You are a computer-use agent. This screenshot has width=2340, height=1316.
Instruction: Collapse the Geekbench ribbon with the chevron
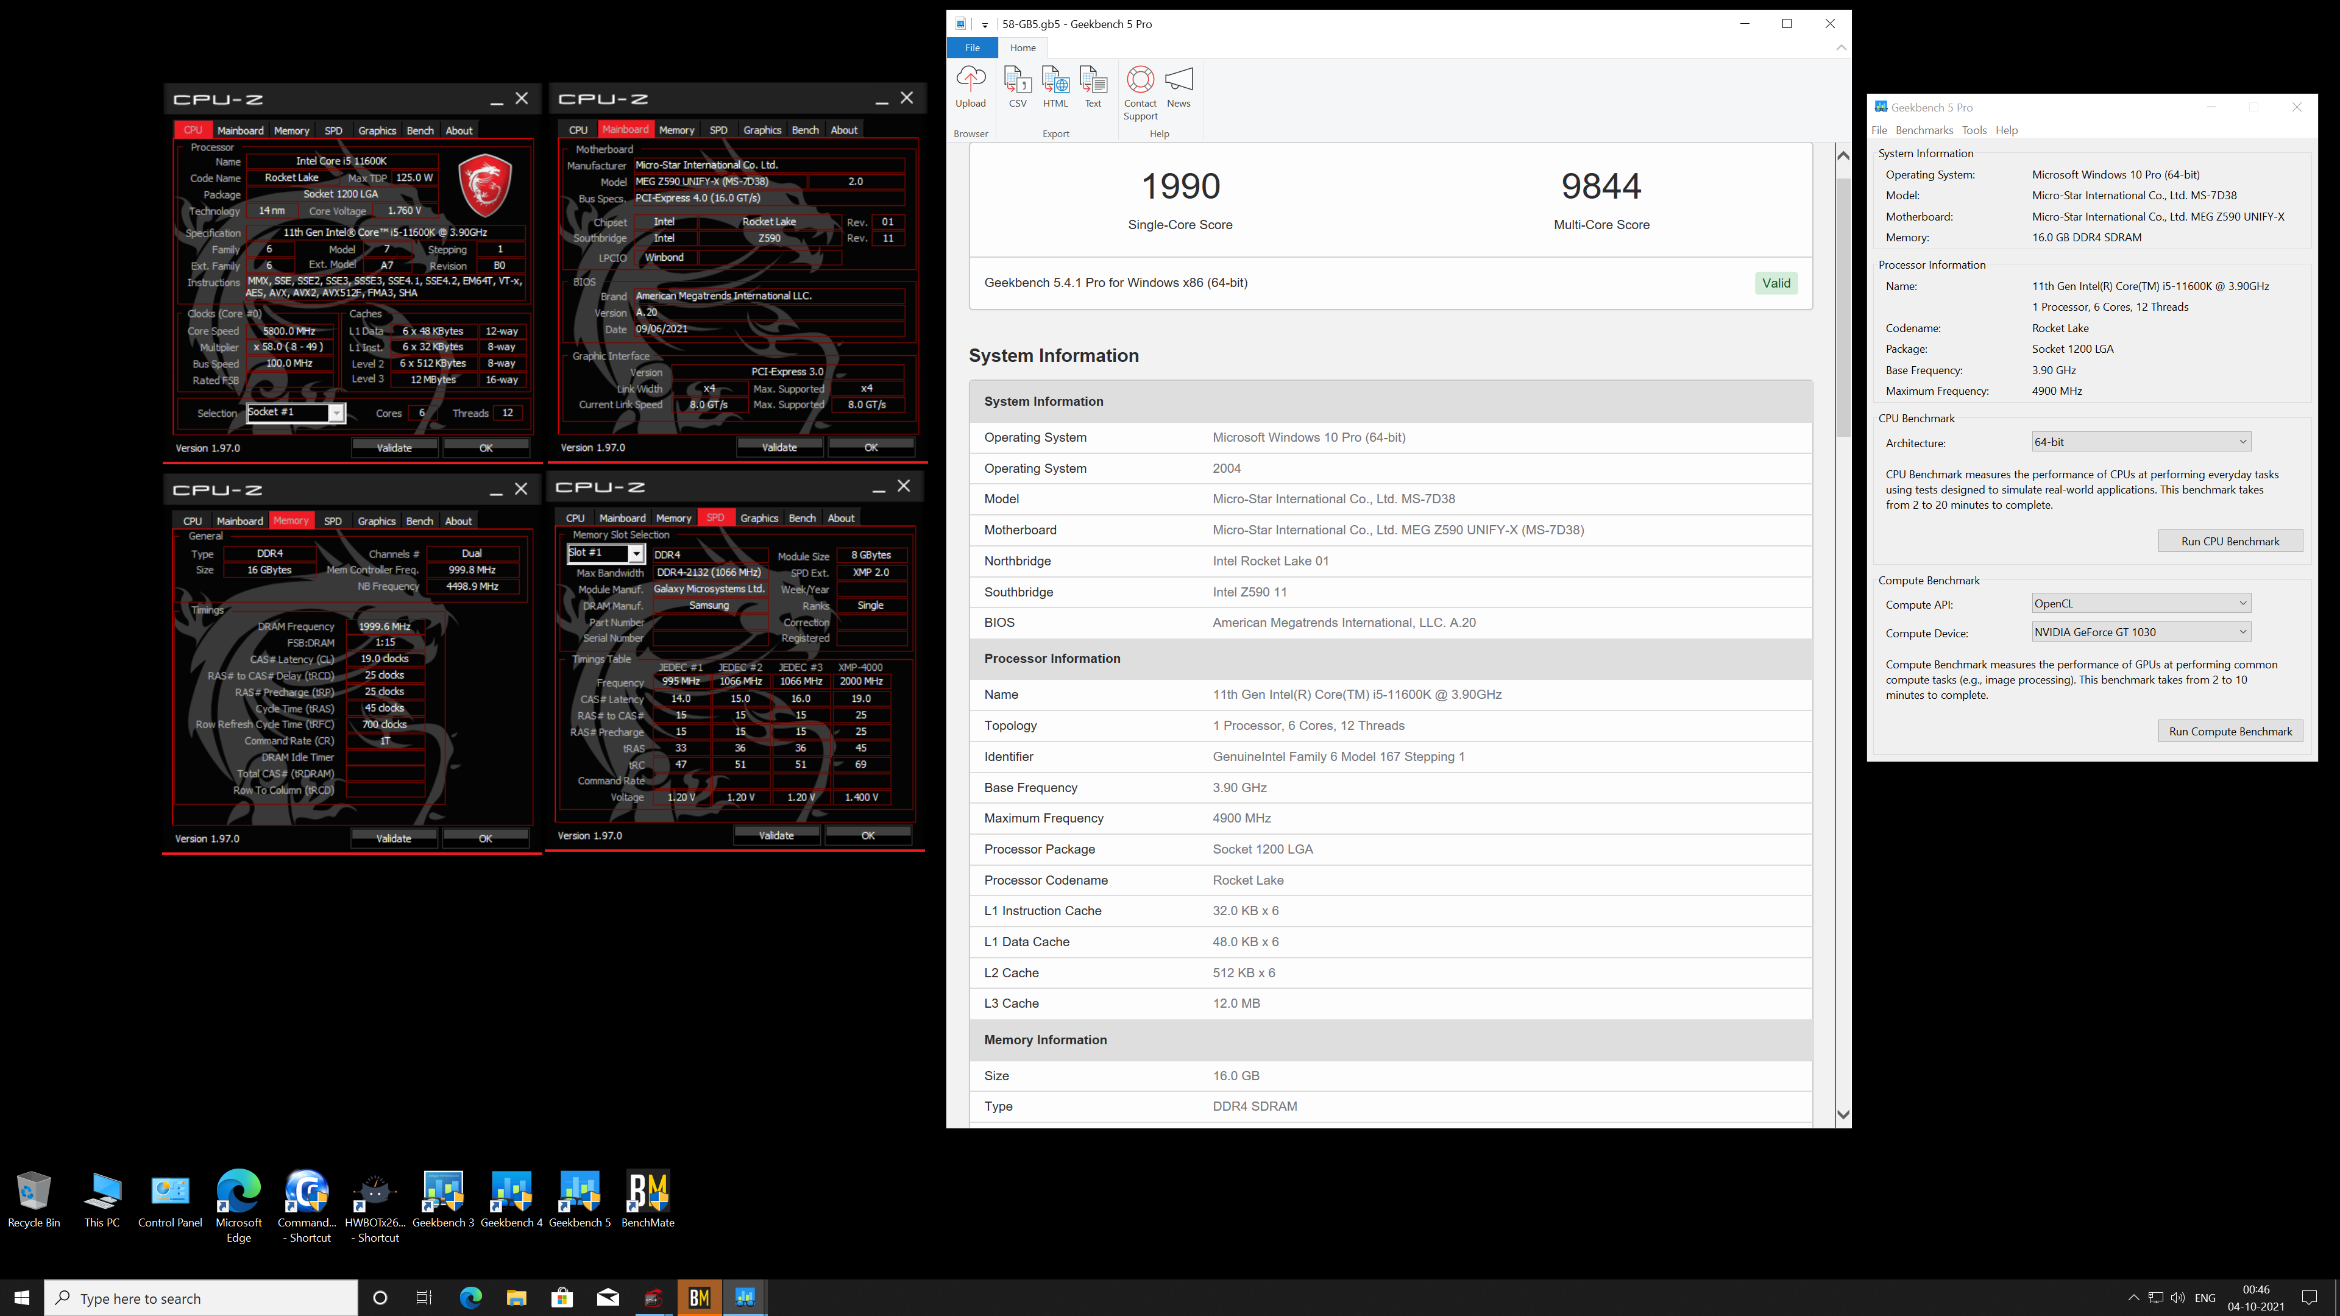click(1840, 48)
